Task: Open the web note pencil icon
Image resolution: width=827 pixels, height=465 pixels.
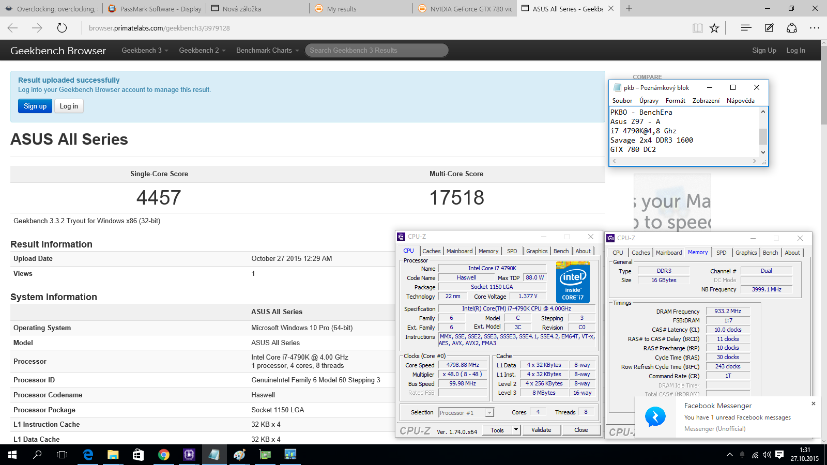Action: tap(769, 28)
